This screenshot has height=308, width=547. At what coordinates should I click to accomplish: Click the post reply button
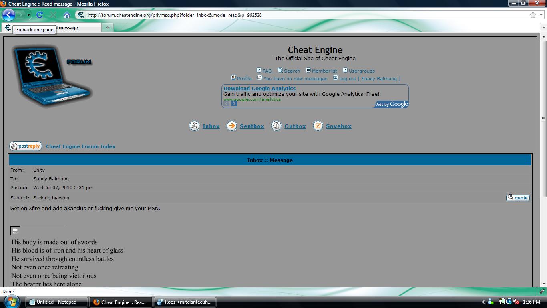(26, 146)
